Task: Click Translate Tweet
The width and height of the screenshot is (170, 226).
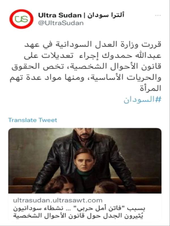Action: click(x=33, y=120)
